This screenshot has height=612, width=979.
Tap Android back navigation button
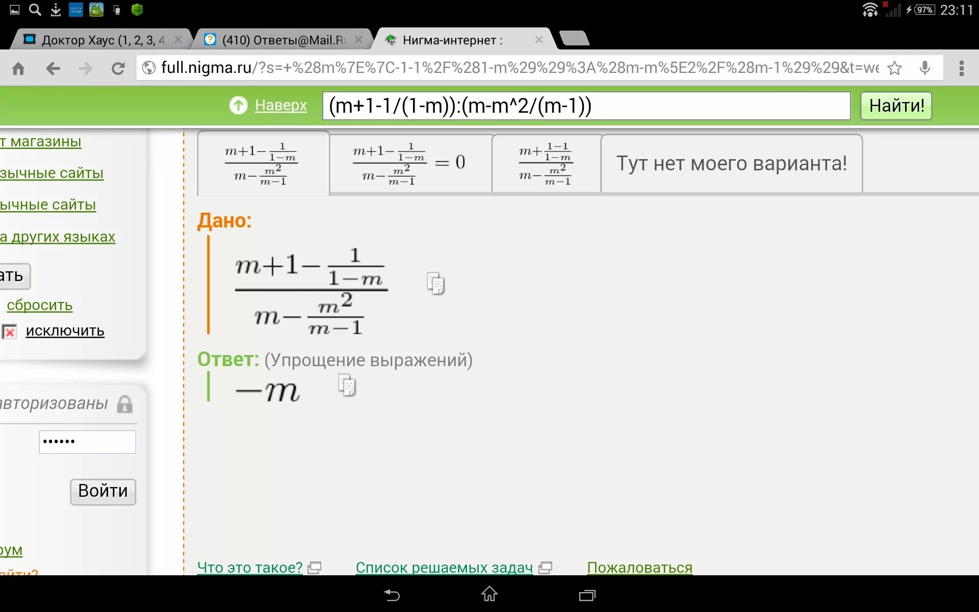tap(392, 595)
